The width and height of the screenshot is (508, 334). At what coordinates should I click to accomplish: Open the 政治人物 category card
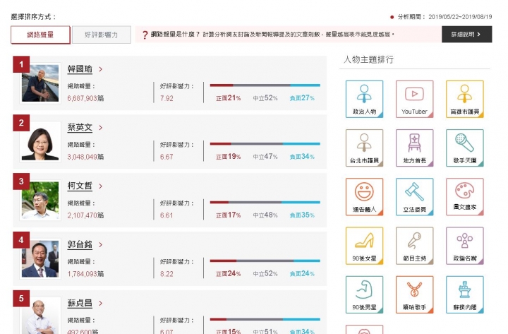[364, 99]
